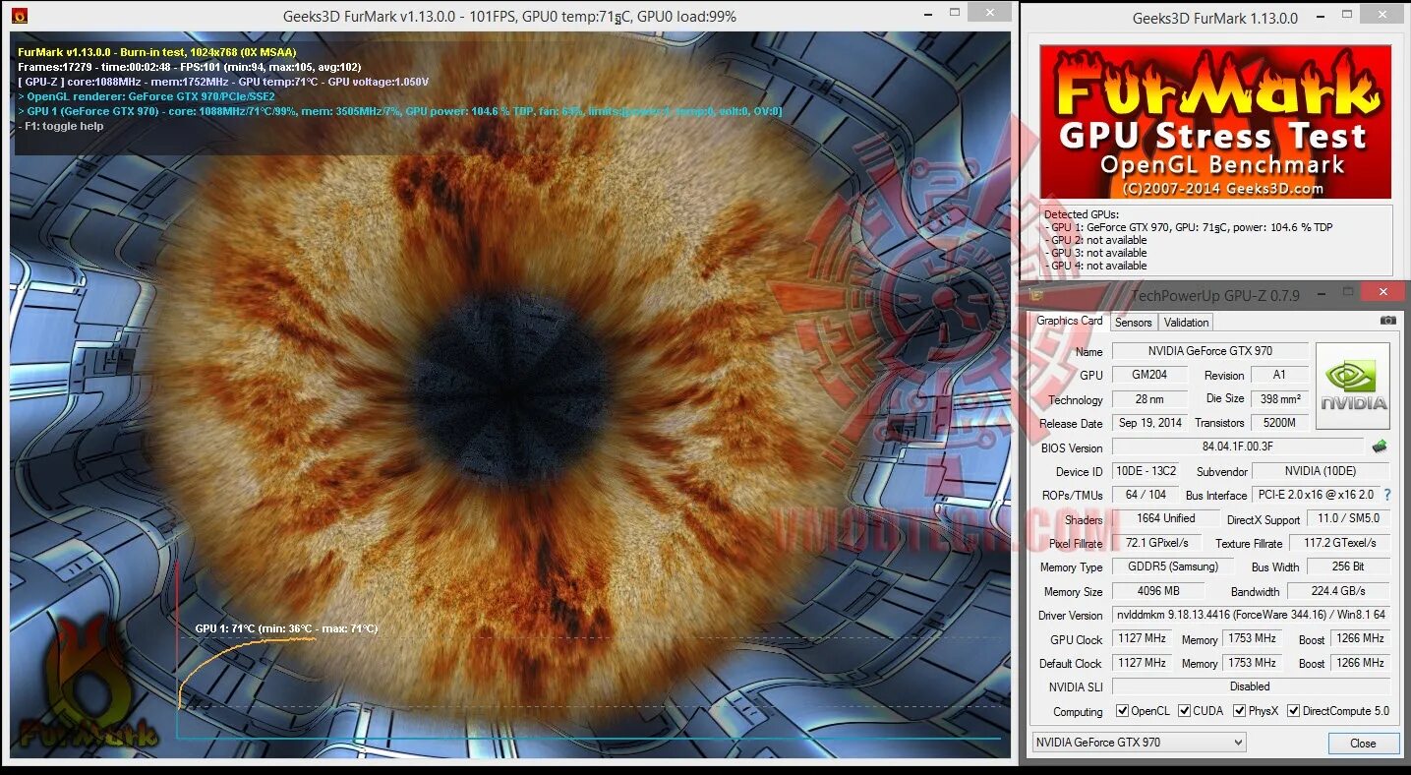Click the ROPs/TMUs field 64 / 104
1411x775 pixels.
pos(1146,495)
